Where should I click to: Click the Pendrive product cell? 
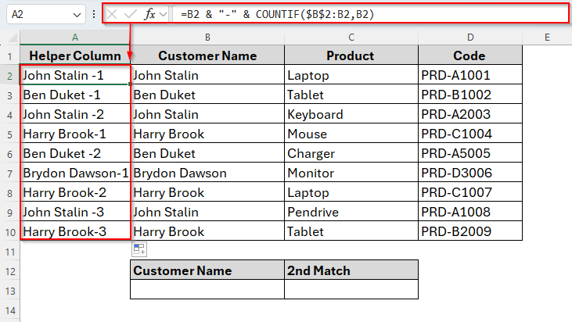point(351,212)
